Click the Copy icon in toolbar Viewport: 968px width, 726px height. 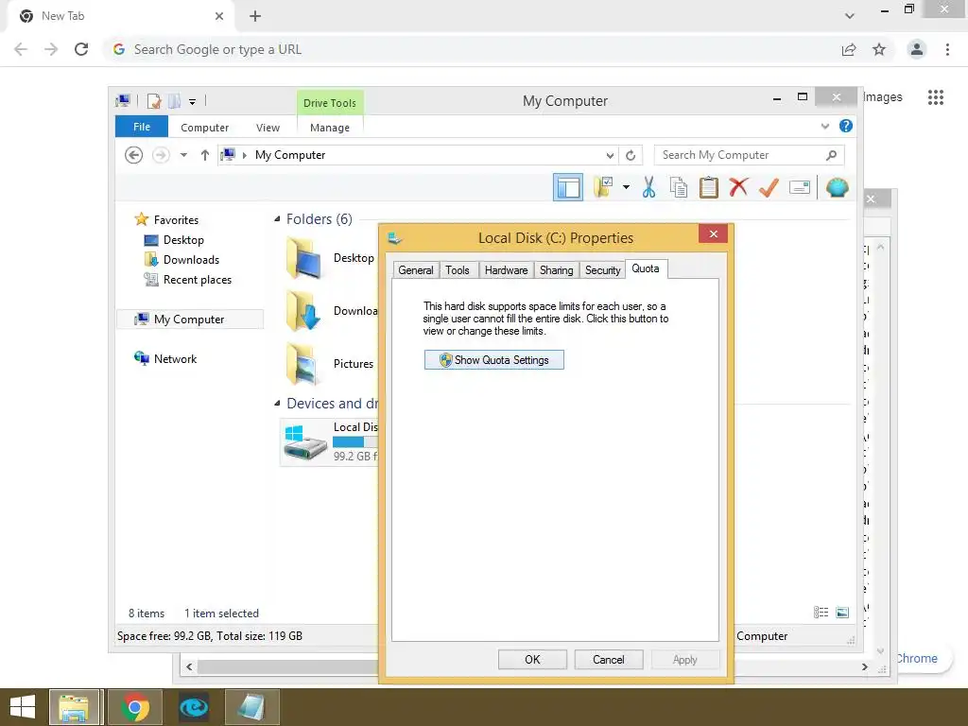679,187
